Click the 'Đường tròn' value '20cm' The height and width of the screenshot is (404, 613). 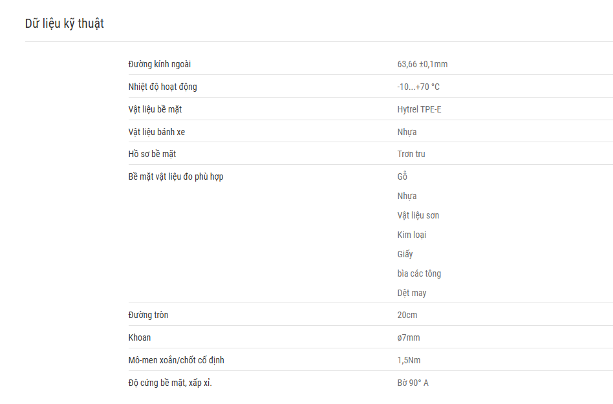(x=407, y=315)
